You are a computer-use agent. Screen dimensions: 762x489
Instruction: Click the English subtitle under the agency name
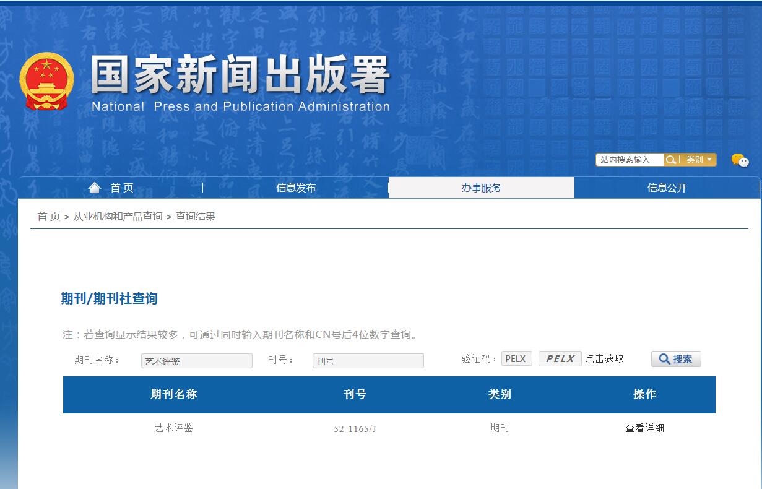[x=240, y=106]
